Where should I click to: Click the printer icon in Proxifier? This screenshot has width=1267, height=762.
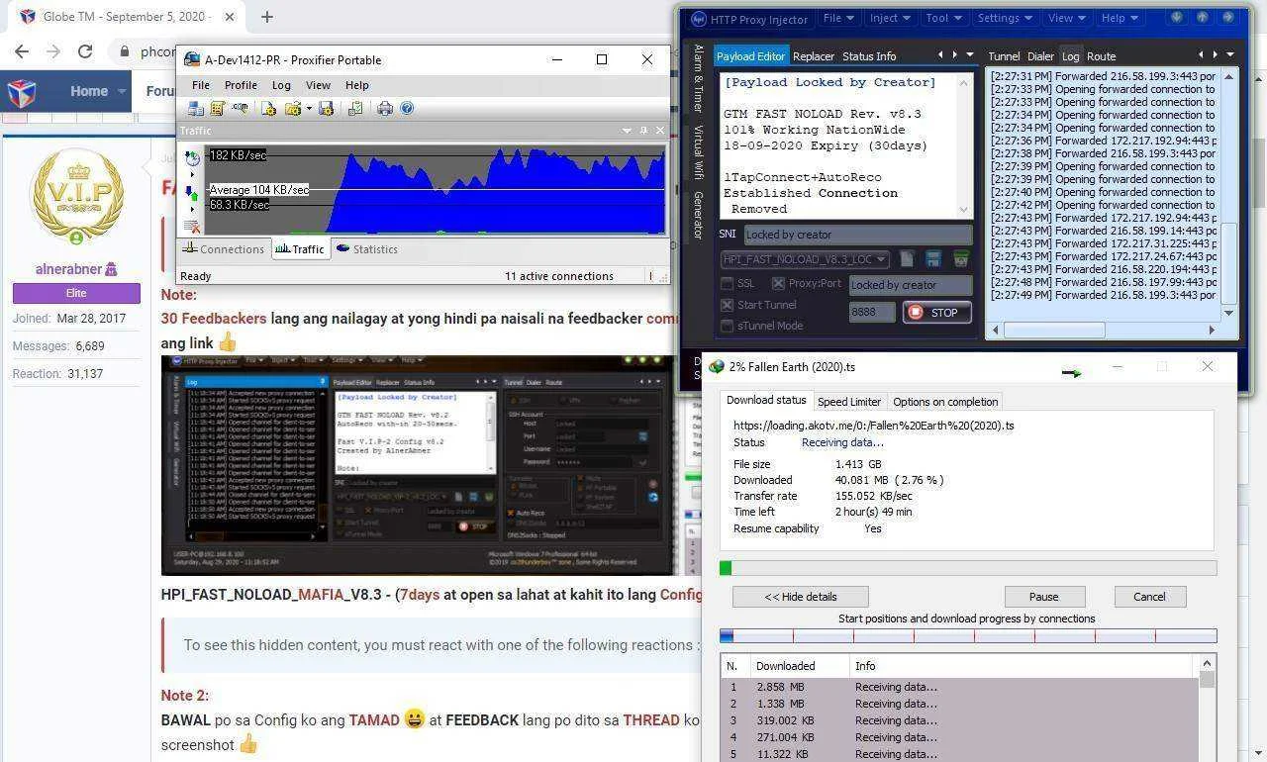[385, 108]
